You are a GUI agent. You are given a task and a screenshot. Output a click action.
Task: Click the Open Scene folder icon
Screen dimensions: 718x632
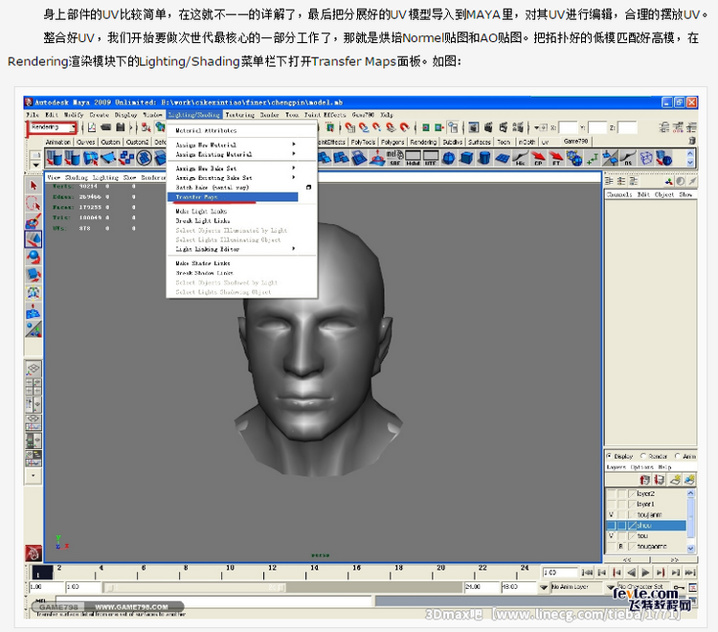(x=106, y=127)
